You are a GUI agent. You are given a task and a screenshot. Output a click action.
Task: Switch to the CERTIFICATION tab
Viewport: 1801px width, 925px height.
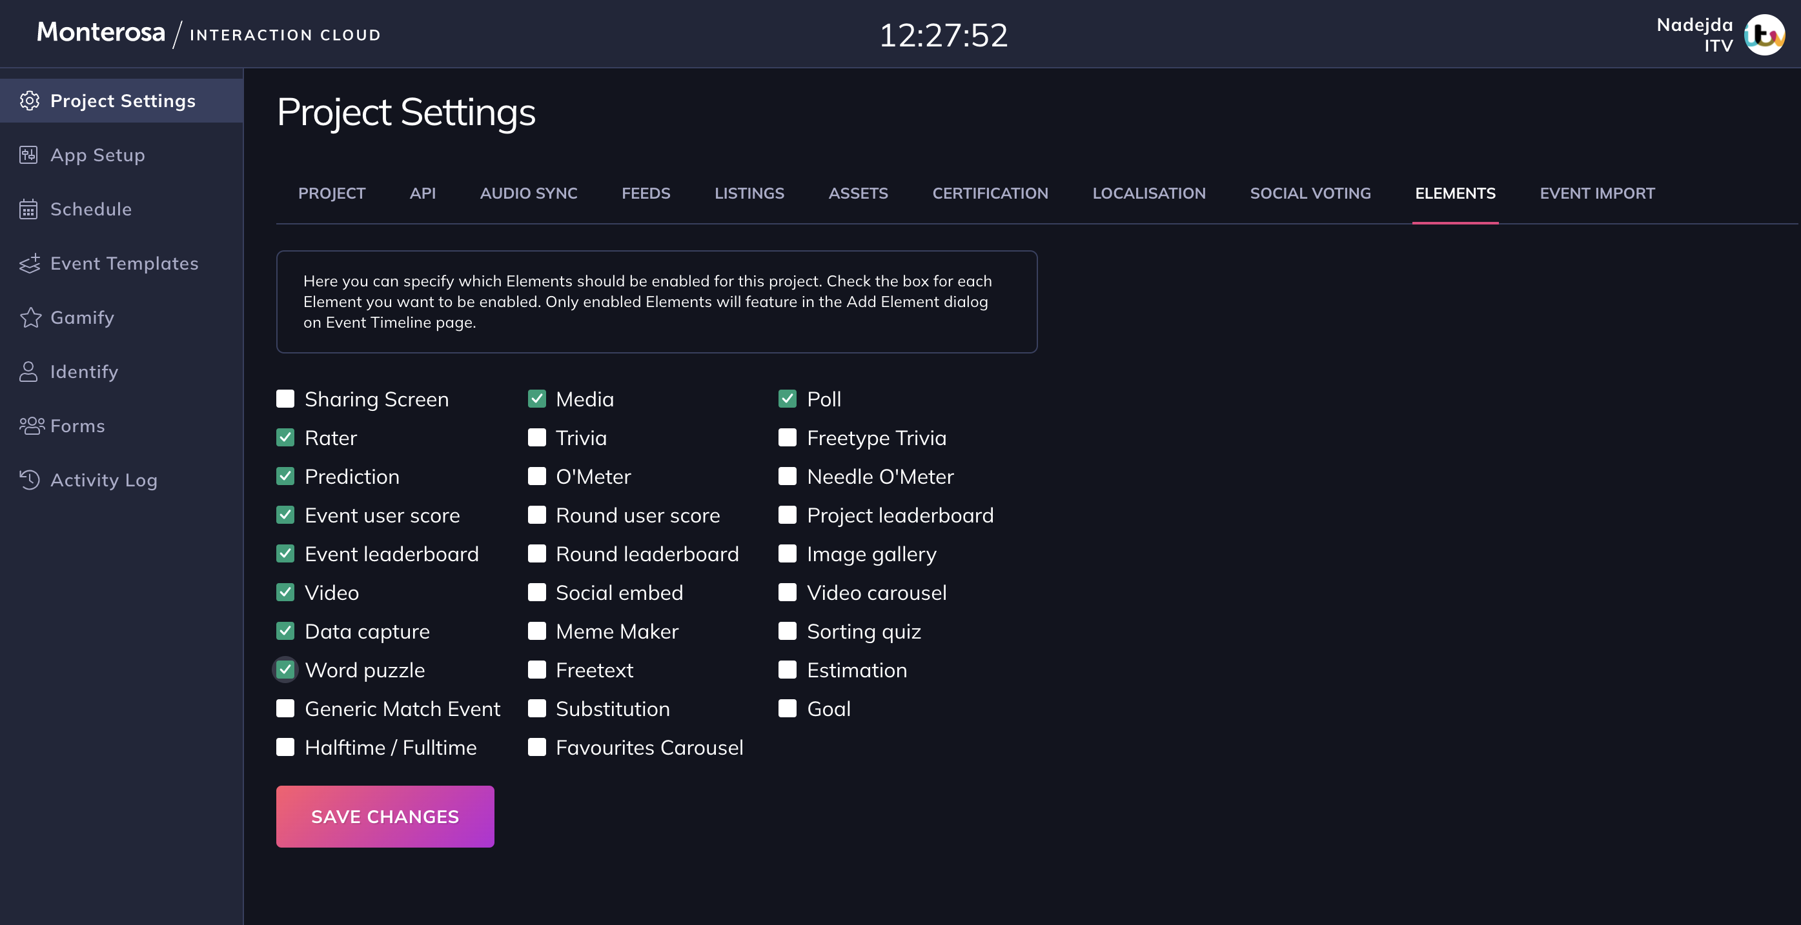[x=990, y=193]
